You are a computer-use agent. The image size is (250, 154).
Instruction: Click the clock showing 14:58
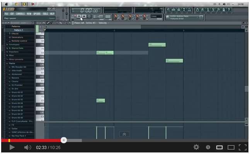pos(240,4)
